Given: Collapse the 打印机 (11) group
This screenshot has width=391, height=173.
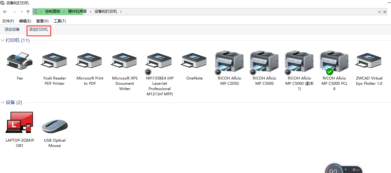Looking at the screenshot, I should pyautogui.click(x=3, y=40).
